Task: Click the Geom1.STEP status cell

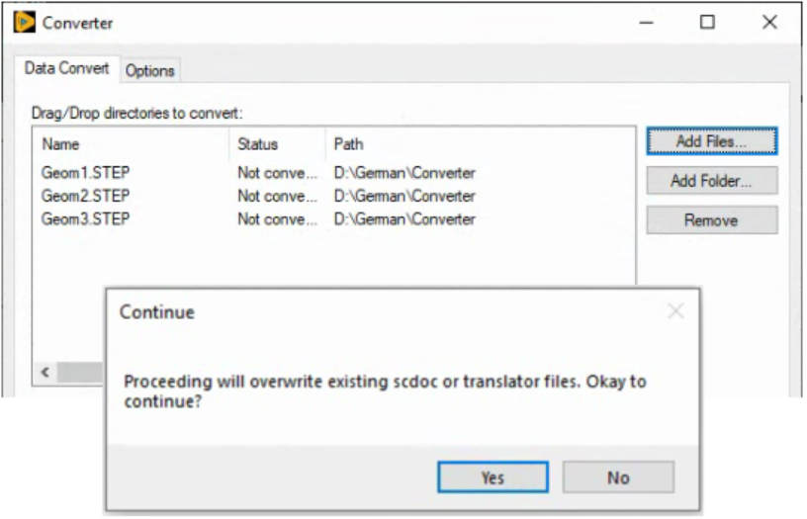Action: pos(277,173)
